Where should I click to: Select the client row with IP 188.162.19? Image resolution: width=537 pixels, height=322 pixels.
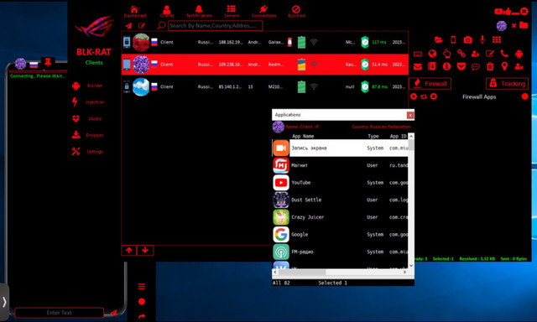[x=265, y=42]
